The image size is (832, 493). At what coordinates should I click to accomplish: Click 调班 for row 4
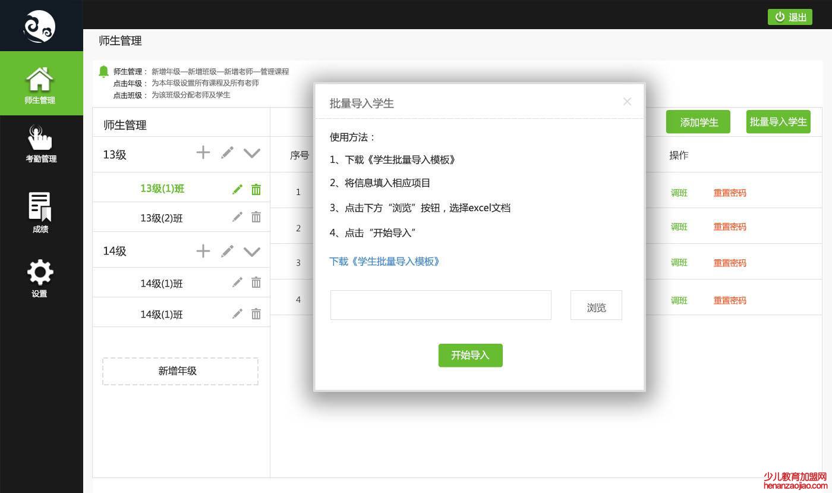679,300
